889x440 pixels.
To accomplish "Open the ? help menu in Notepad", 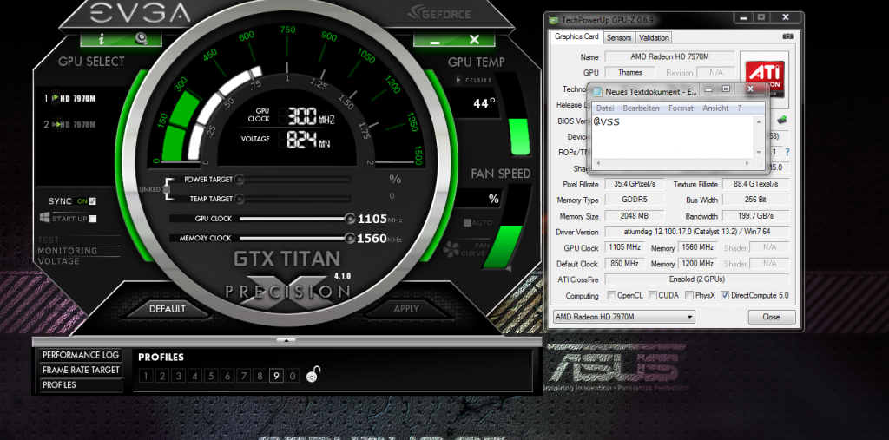I will 740,108.
